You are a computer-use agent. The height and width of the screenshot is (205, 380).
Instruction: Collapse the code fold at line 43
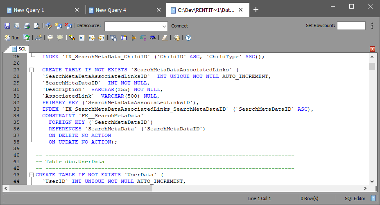[x=31, y=175]
